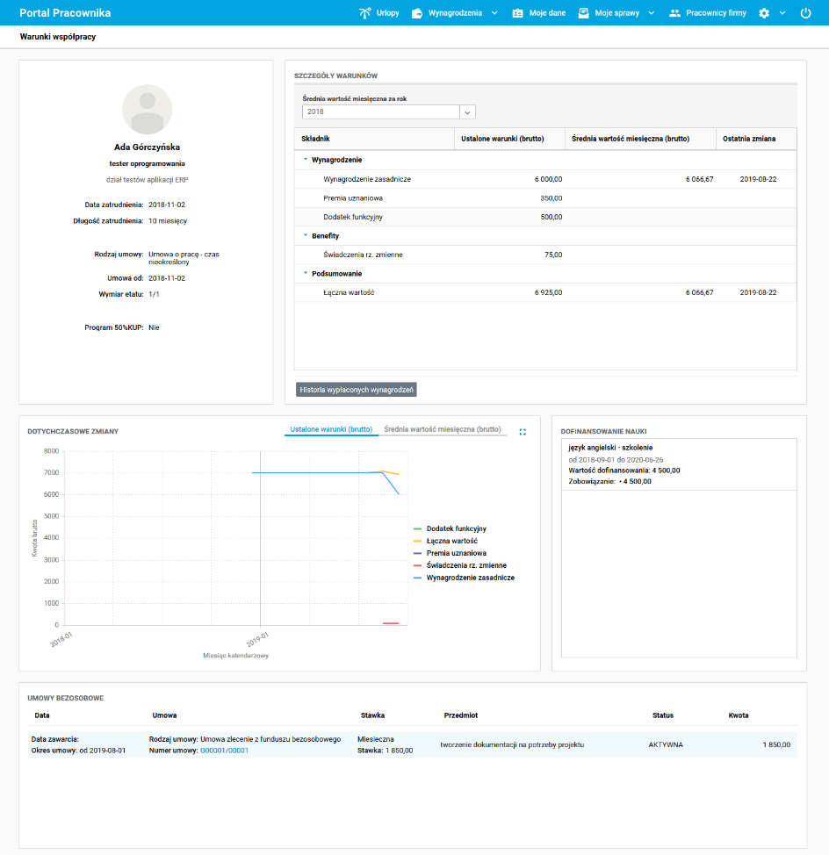The image size is (829, 855).
Task: Collapse the Benefity group
Action: [x=306, y=235]
